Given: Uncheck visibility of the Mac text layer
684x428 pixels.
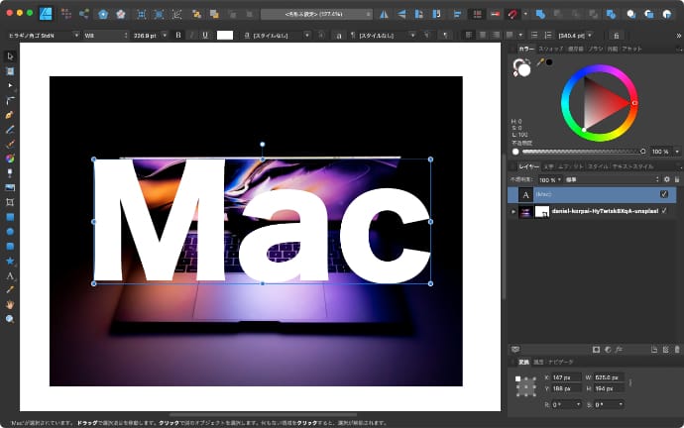Looking at the screenshot, I should click(x=664, y=194).
